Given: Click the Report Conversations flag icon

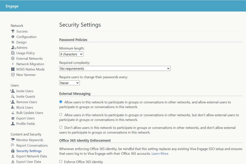Looking at the screenshot, I should [13, 145].
